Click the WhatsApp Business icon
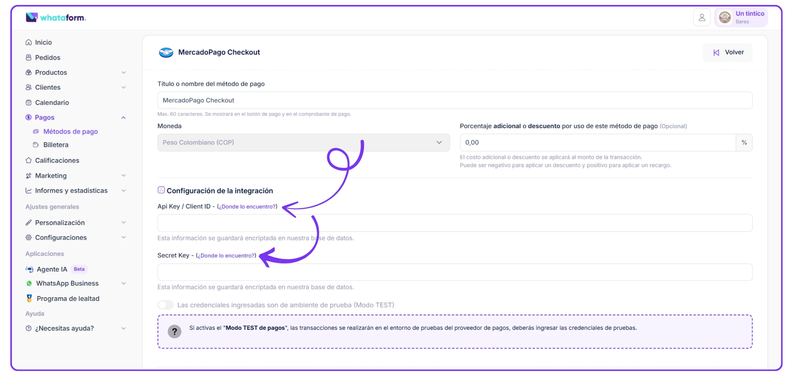Image resolution: width=793 pixels, height=376 pixels. tap(29, 284)
